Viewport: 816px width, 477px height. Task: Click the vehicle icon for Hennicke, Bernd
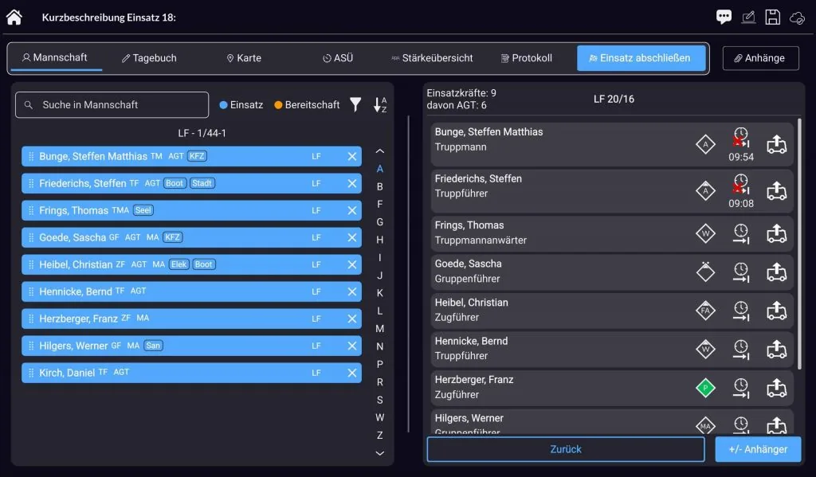[776, 349]
